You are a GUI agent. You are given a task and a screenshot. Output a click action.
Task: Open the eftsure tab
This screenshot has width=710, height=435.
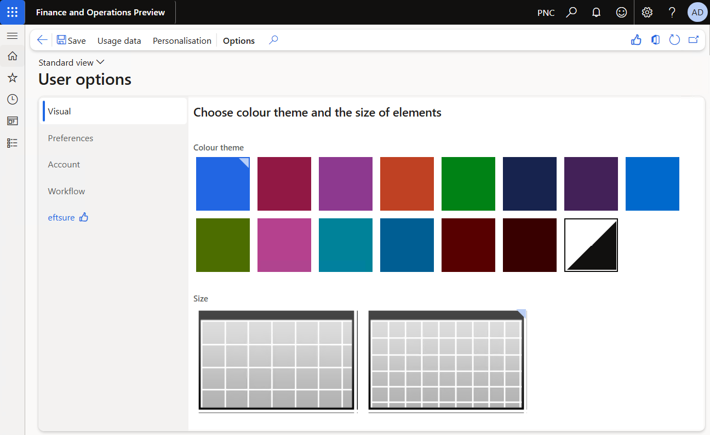[x=114, y=217]
